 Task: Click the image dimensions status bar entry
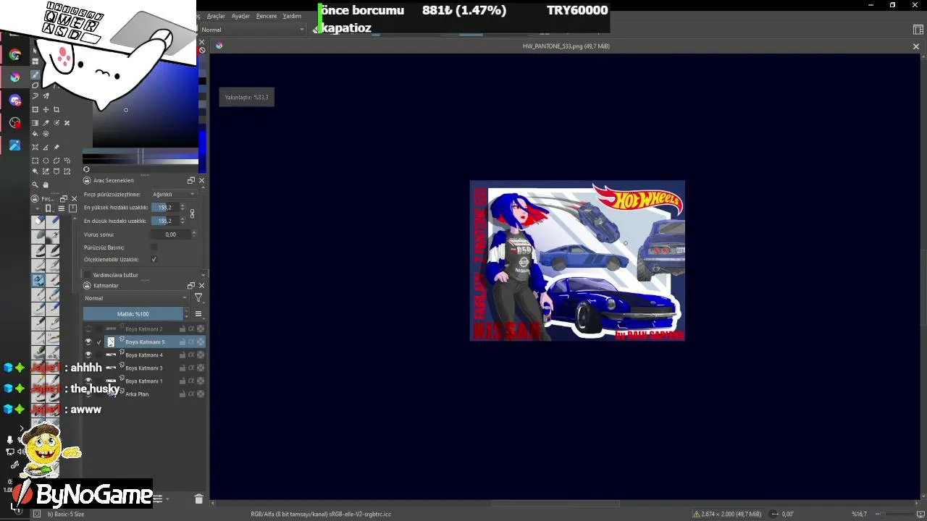(726, 514)
